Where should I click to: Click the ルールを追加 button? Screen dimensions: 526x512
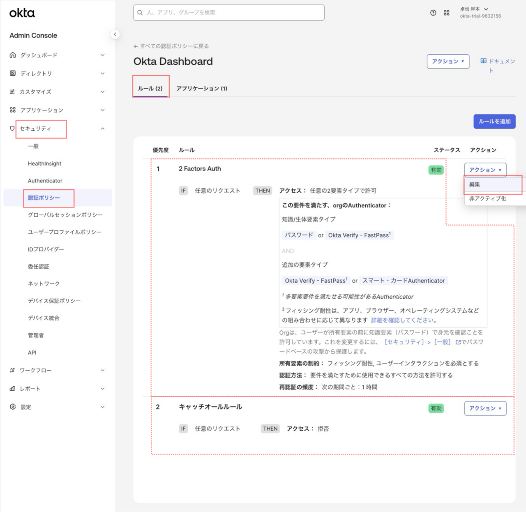tap(494, 122)
